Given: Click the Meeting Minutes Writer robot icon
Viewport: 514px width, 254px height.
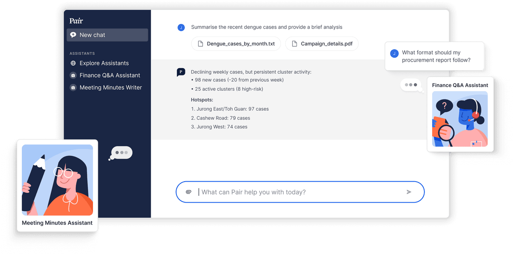Looking at the screenshot, I should 73,87.
